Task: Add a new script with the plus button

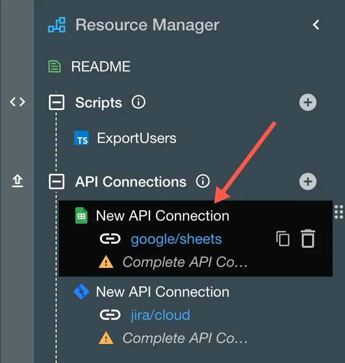Action: tap(308, 102)
